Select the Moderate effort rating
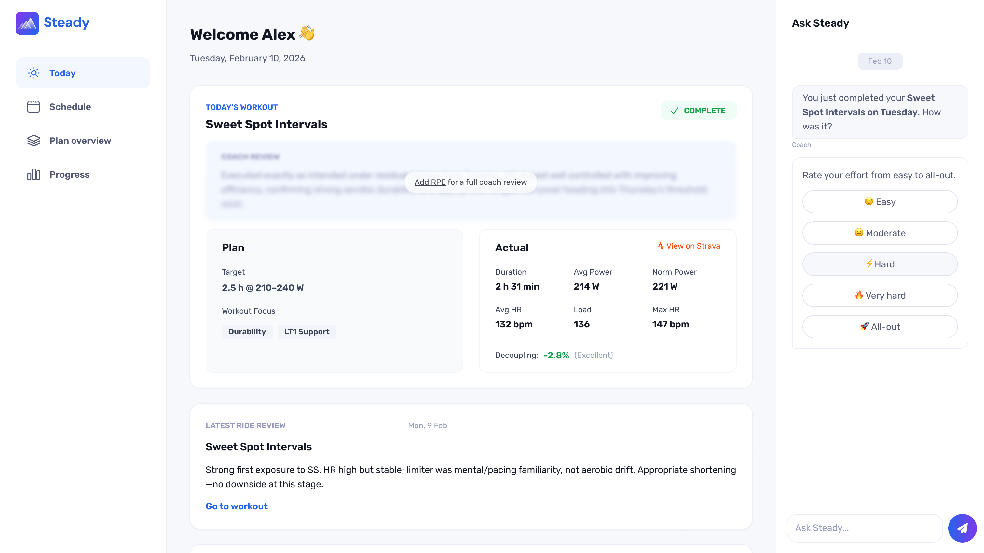This screenshot has width=984, height=553. pyautogui.click(x=880, y=233)
